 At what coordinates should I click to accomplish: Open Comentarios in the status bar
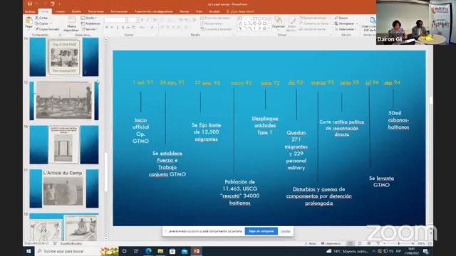[x=331, y=243]
